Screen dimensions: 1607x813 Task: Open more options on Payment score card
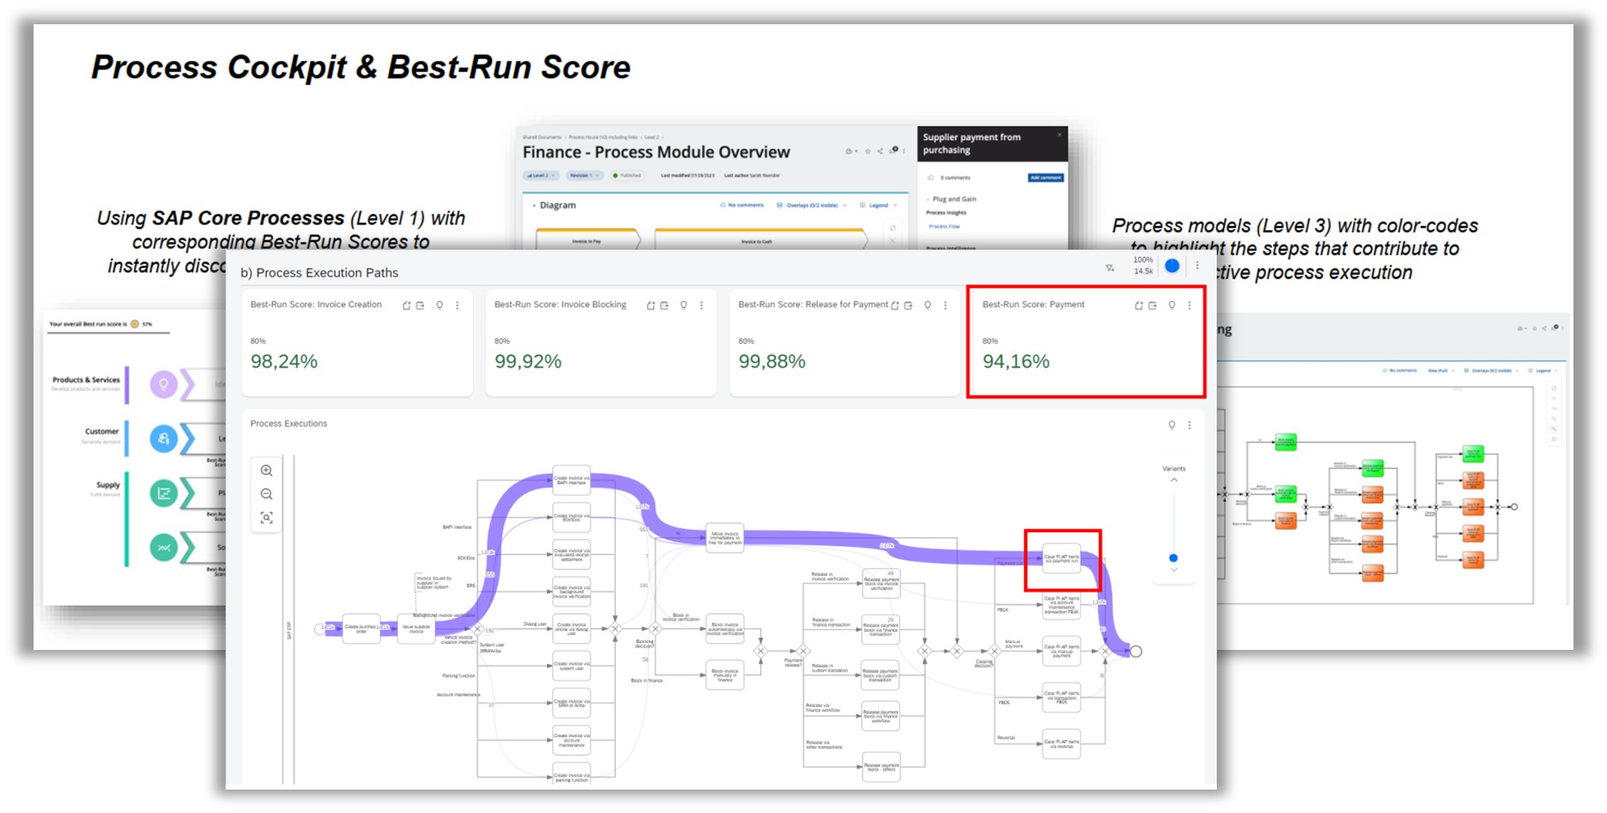point(1189,305)
